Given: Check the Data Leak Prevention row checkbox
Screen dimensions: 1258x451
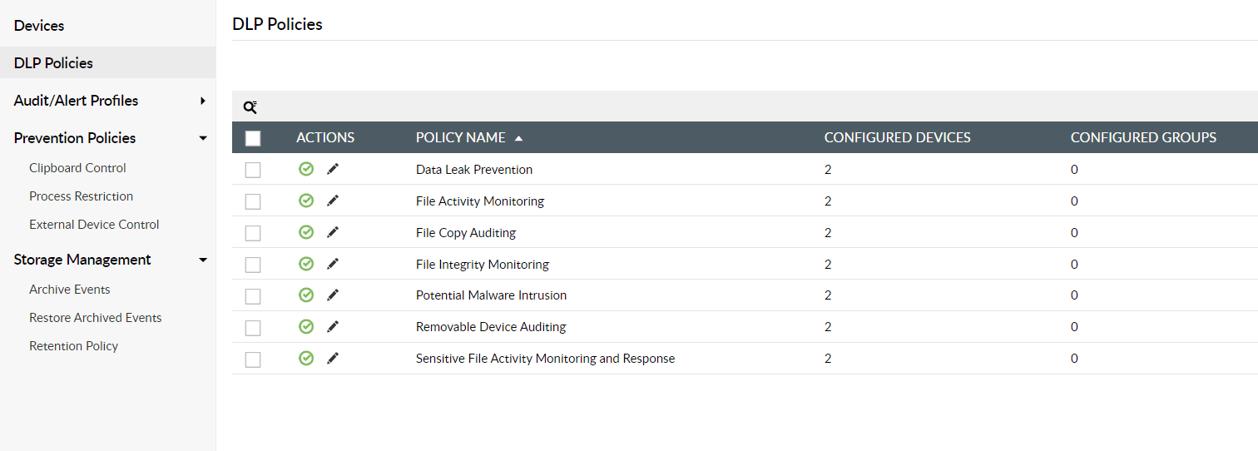Looking at the screenshot, I should [253, 170].
